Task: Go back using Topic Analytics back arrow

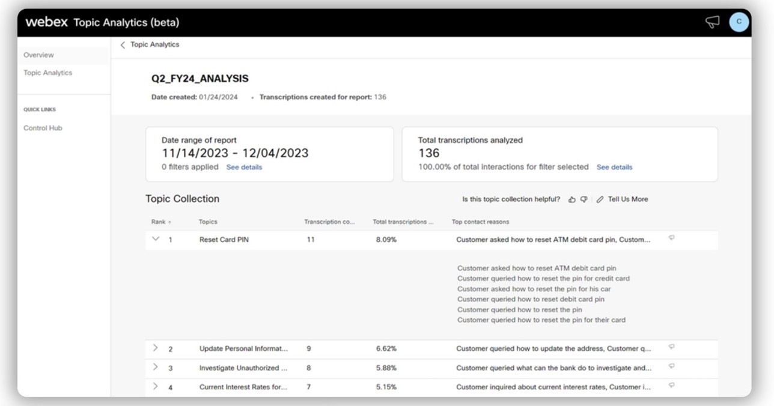Action: point(123,45)
